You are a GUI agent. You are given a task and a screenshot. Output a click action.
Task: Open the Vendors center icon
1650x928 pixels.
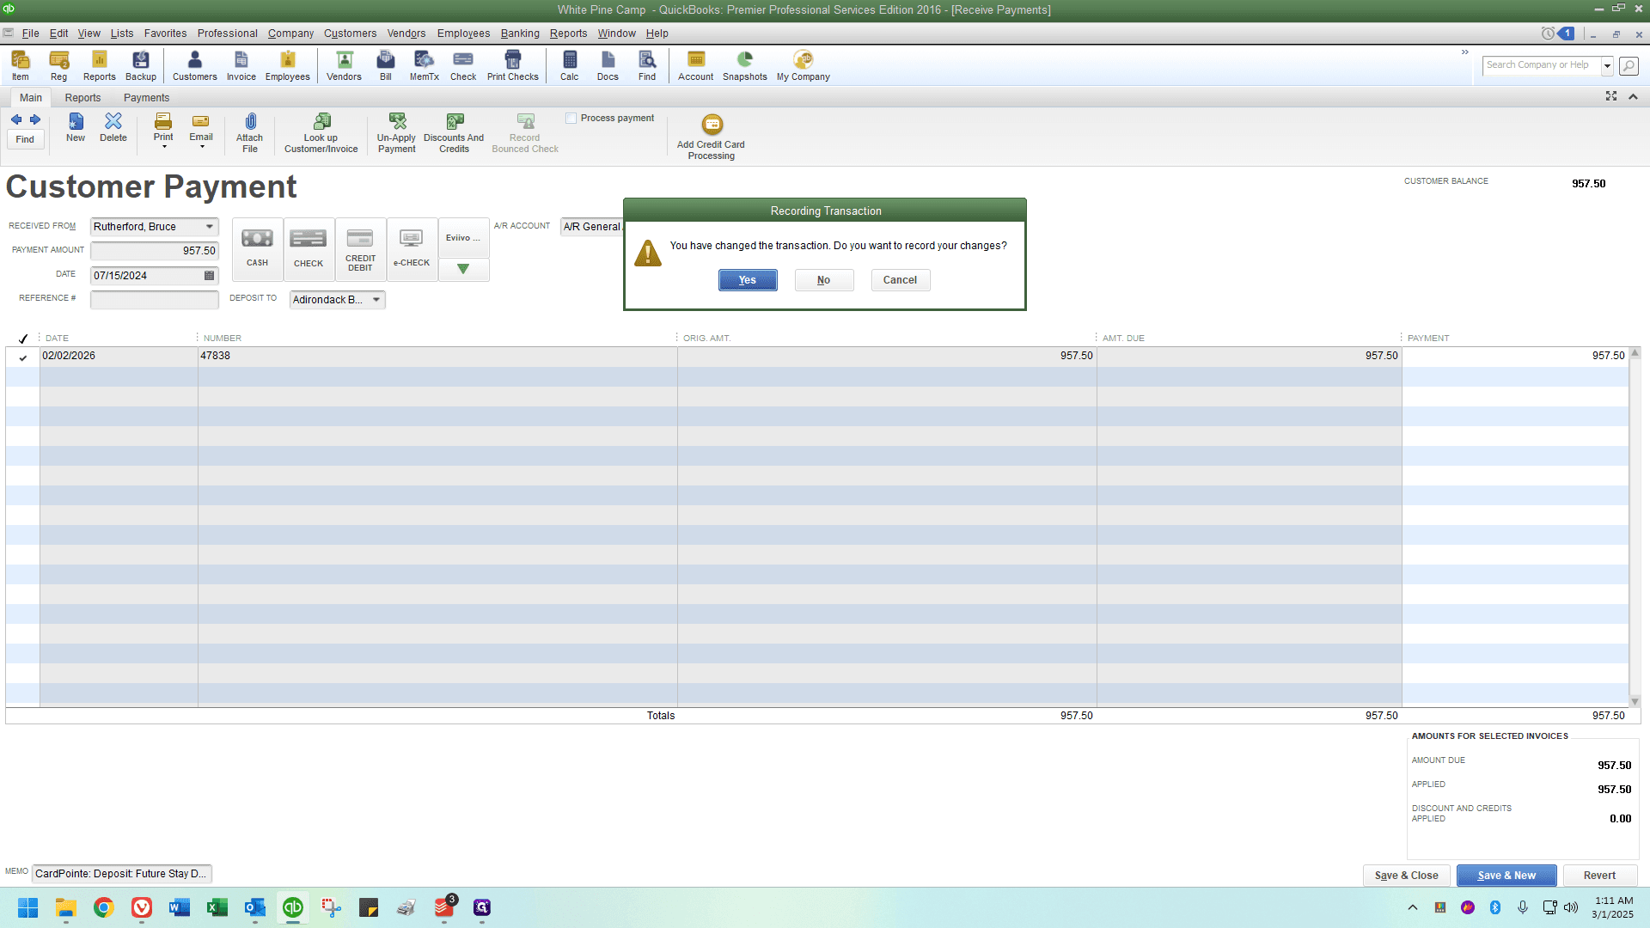344,65
